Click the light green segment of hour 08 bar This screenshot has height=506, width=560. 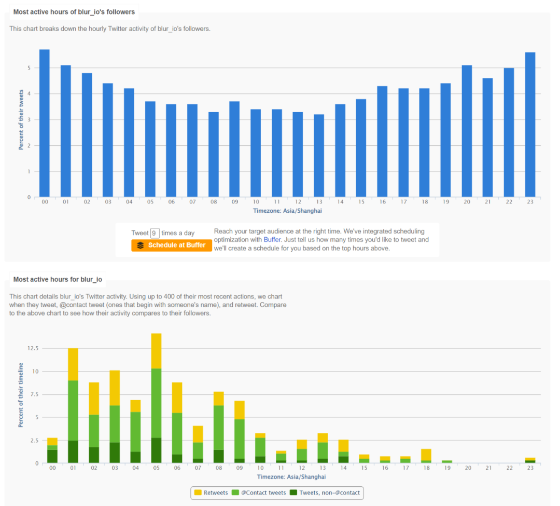tap(219, 428)
